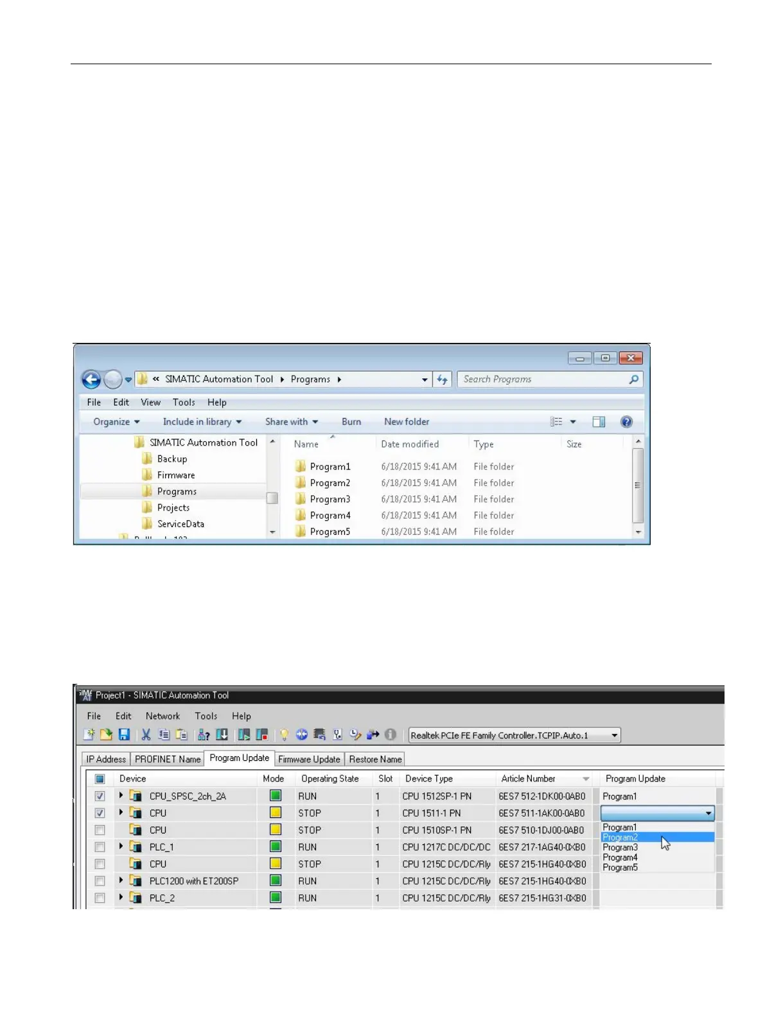Select the Firmware folder in Explorer tree
The width and height of the screenshot is (765, 1019).
pos(168,475)
